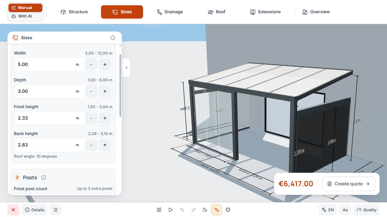Adjust text size with Aa button
The height and width of the screenshot is (217, 387).
click(345, 210)
